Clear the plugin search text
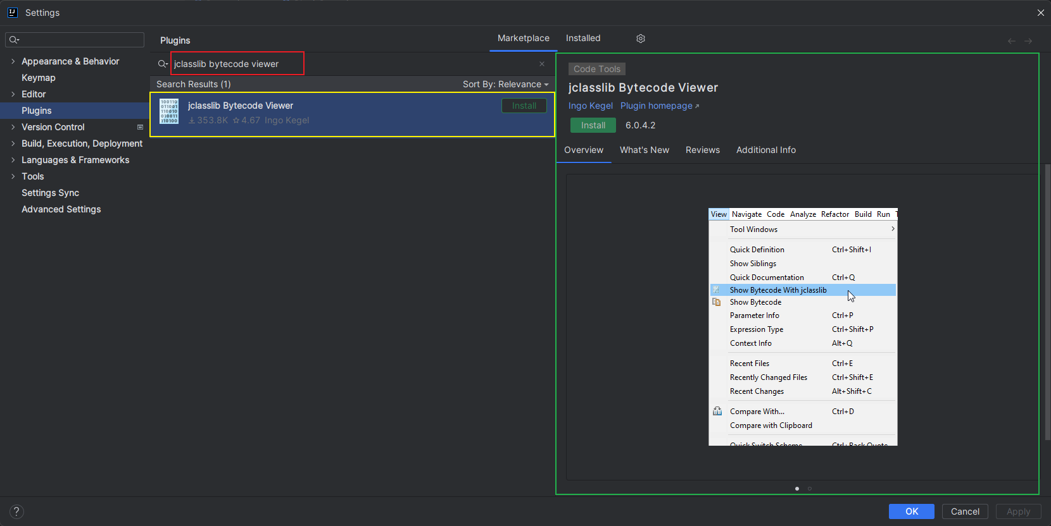Screen dimensions: 1051x526 click(x=542, y=64)
